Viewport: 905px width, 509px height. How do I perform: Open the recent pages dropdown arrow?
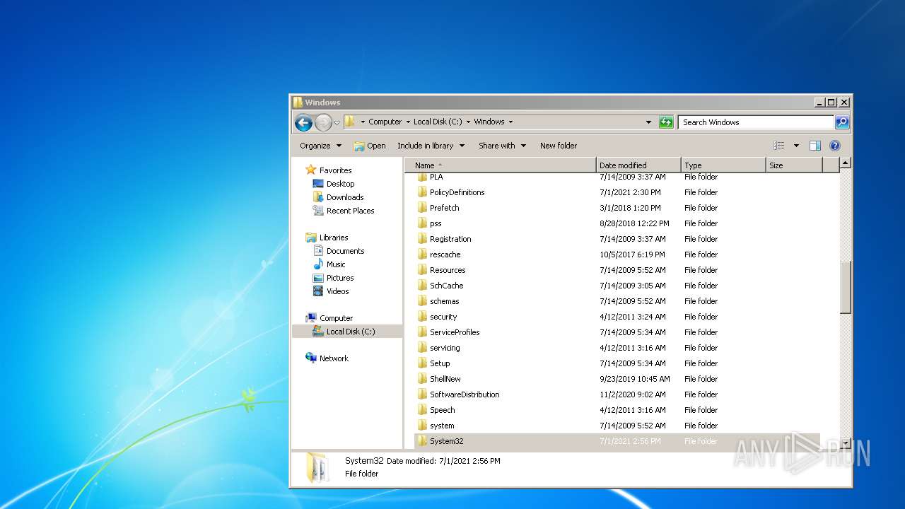tap(337, 122)
